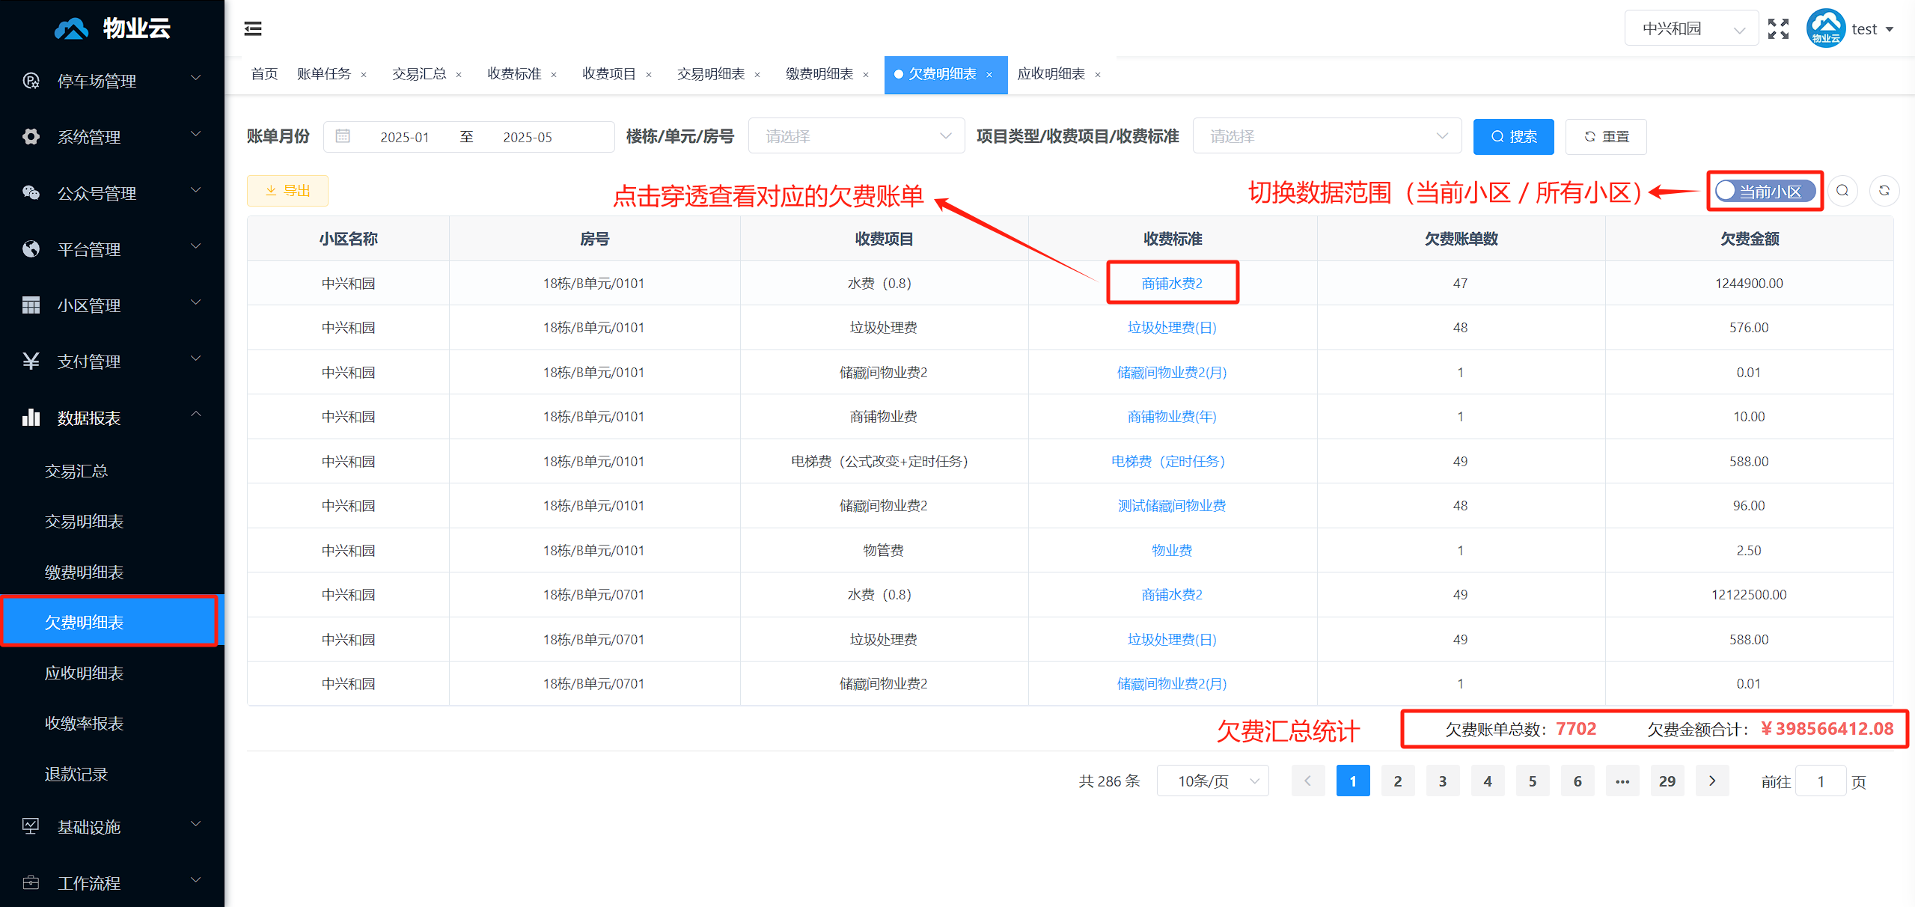The height and width of the screenshot is (907, 1915).
Task: Expand the 小区管理 menu
Action: point(112,305)
